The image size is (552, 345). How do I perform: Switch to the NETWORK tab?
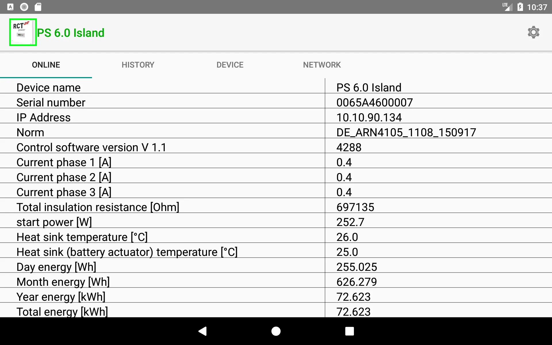pyautogui.click(x=322, y=65)
